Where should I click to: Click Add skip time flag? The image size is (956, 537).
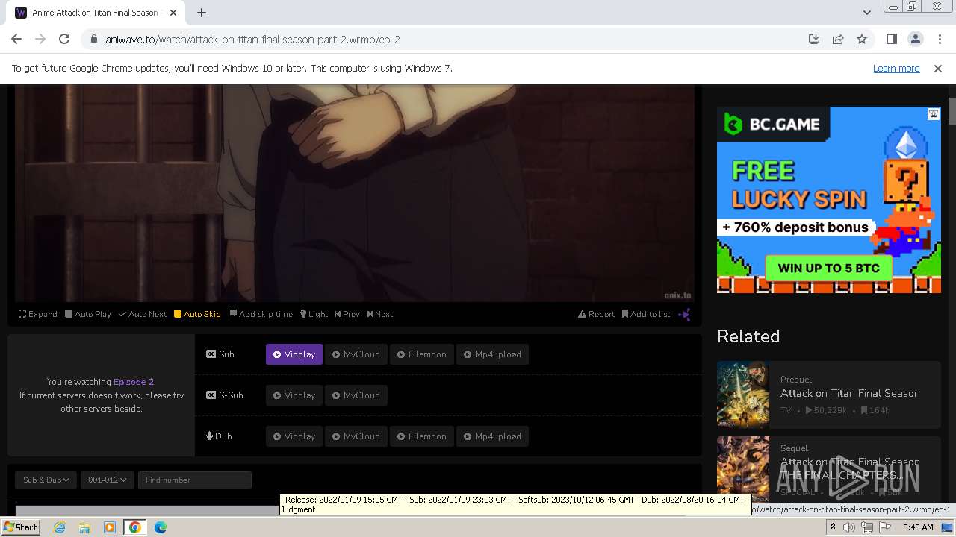coord(261,314)
